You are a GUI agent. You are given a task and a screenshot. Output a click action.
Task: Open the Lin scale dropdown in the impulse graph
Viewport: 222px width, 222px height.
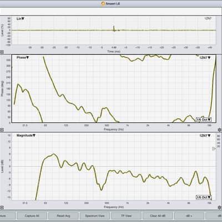(21, 19)
